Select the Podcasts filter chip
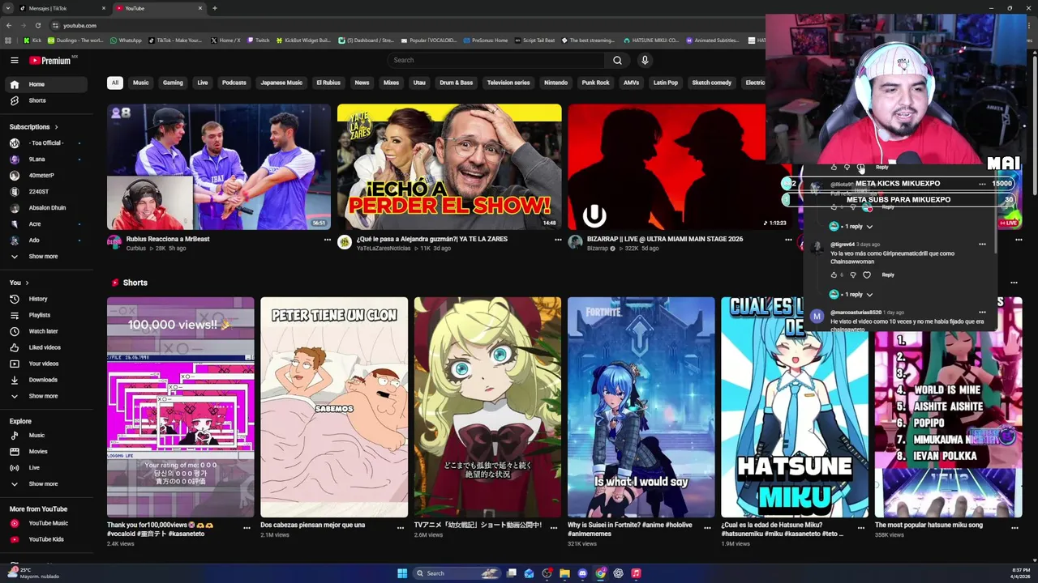Screen dimensions: 1038x583 click(234, 83)
